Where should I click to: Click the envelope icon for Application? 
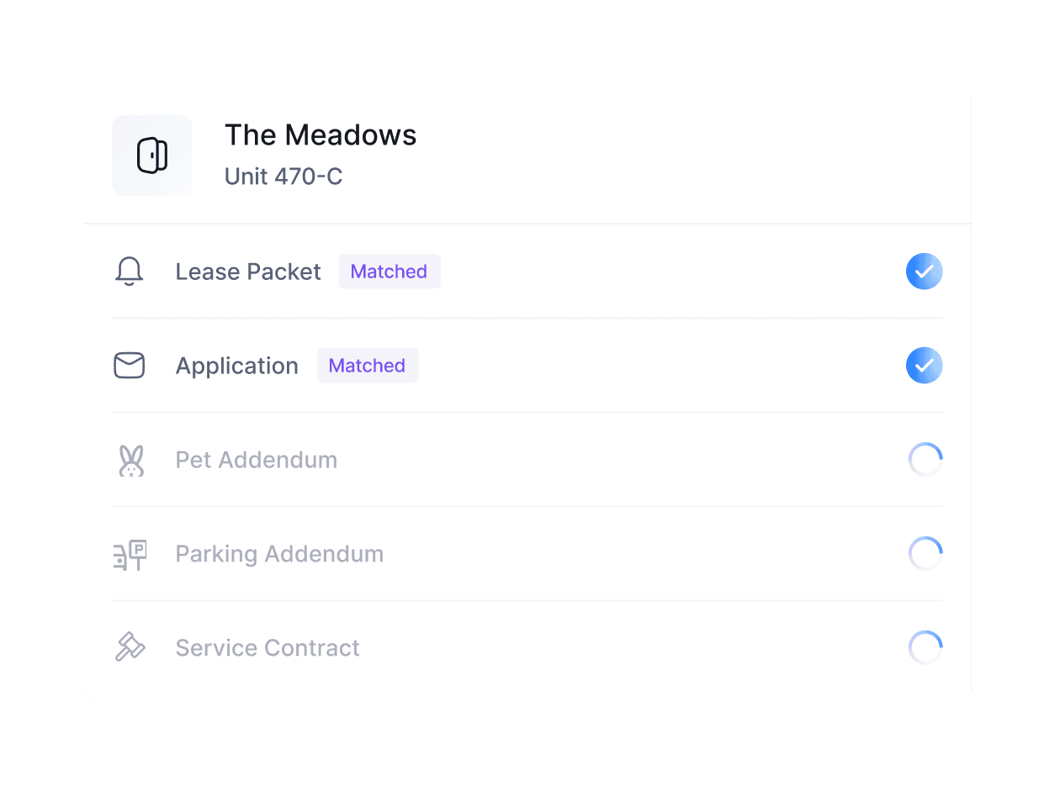[x=129, y=366]
